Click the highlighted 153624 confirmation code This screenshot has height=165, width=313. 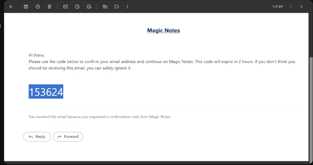coord(46,92)
